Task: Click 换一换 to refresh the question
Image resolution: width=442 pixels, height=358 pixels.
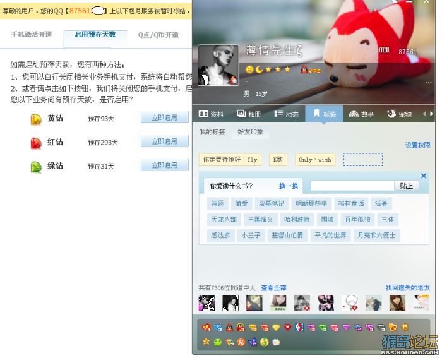Action: 289,186
